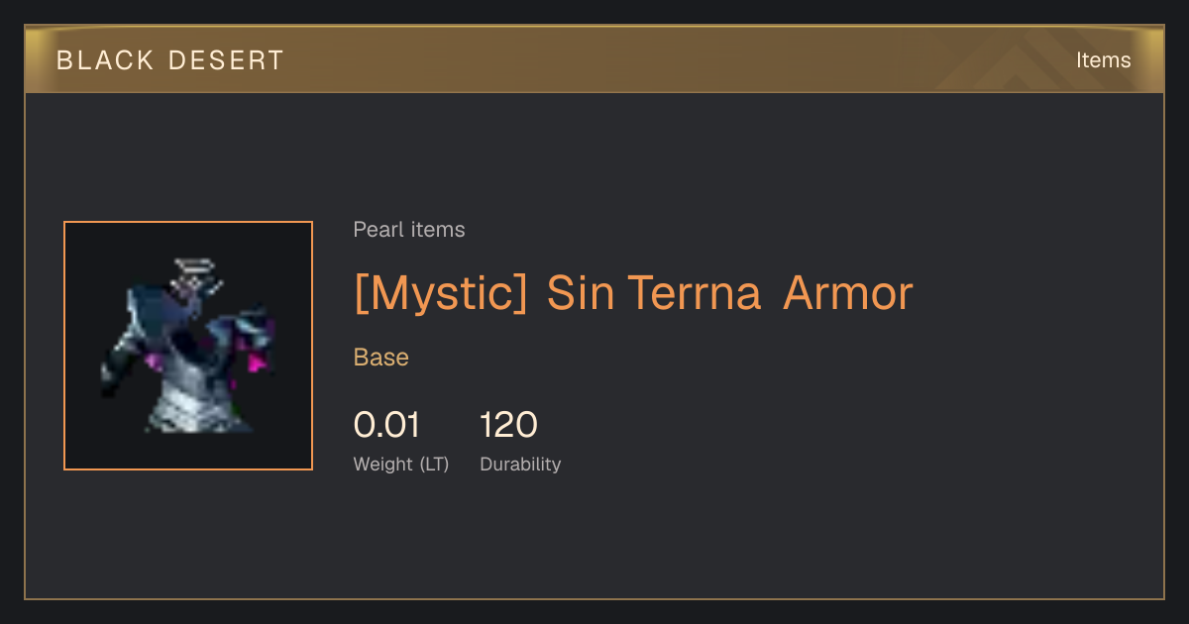This screenshot has height=624, width=1189.
Task: Click the Durability label
Action: tap(520, 464)
